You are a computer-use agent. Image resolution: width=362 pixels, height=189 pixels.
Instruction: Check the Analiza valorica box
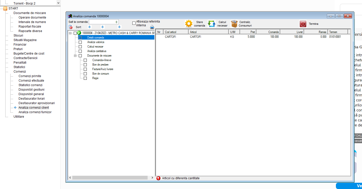80,42
